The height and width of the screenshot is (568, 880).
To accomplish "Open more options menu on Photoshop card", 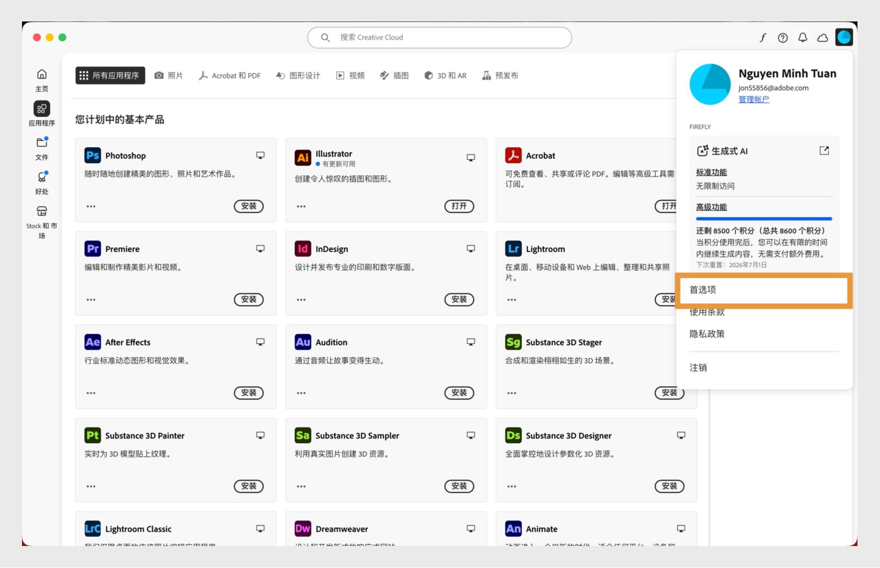I will pos(91,207).
